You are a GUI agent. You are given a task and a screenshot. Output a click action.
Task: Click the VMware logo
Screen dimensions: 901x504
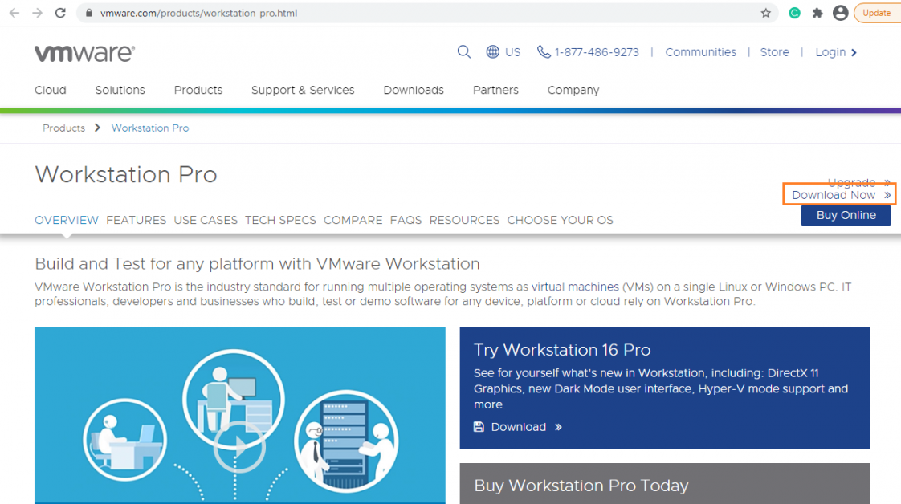tap(84, 52)
